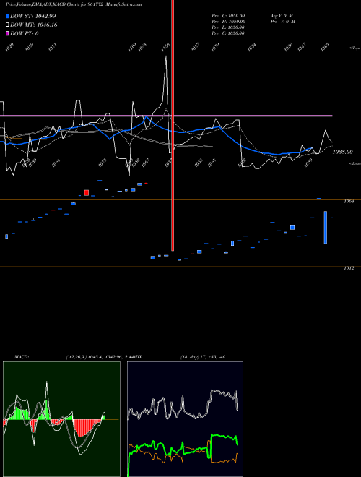Viewport: 361px width, 477px height.
Task: Click the 1075 lower price label
Action: (103, 163)
